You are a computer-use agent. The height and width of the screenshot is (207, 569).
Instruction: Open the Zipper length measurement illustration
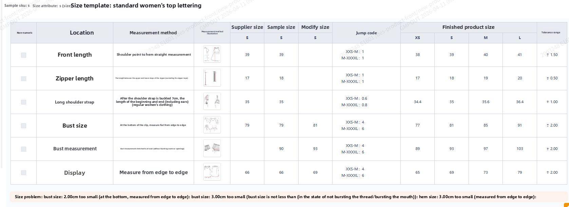tap(212, 78)
